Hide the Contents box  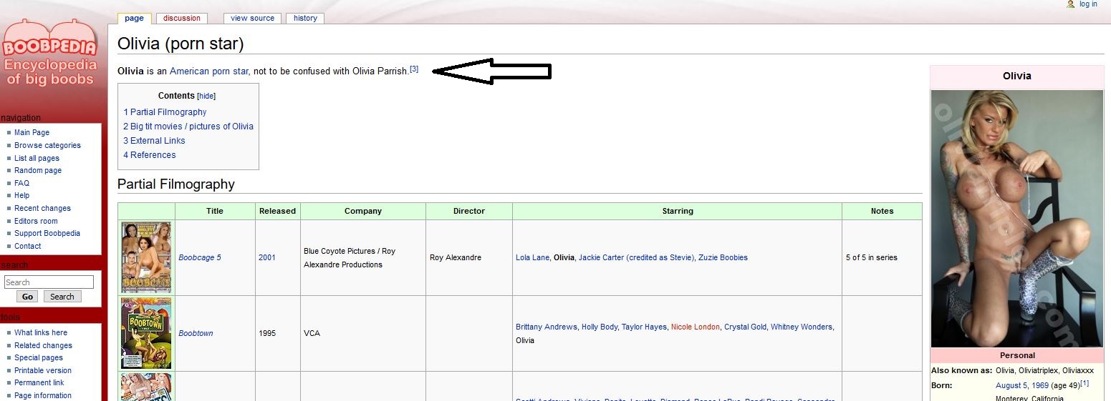click(x=206, y=96)
